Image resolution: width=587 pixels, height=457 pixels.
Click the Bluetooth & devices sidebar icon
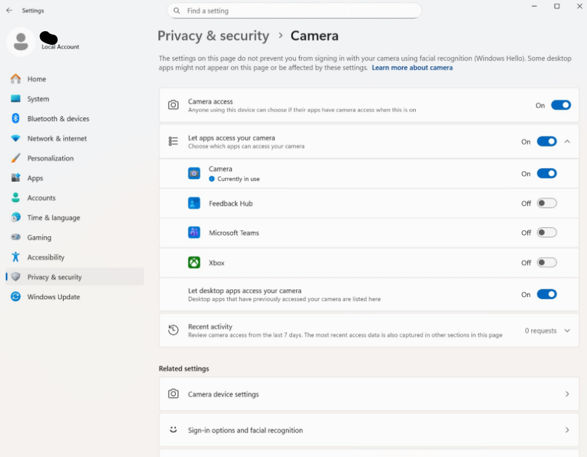click(16, 118)
